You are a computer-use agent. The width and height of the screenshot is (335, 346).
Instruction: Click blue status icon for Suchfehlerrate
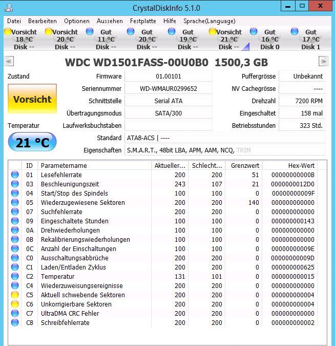(x=15, y=212)
